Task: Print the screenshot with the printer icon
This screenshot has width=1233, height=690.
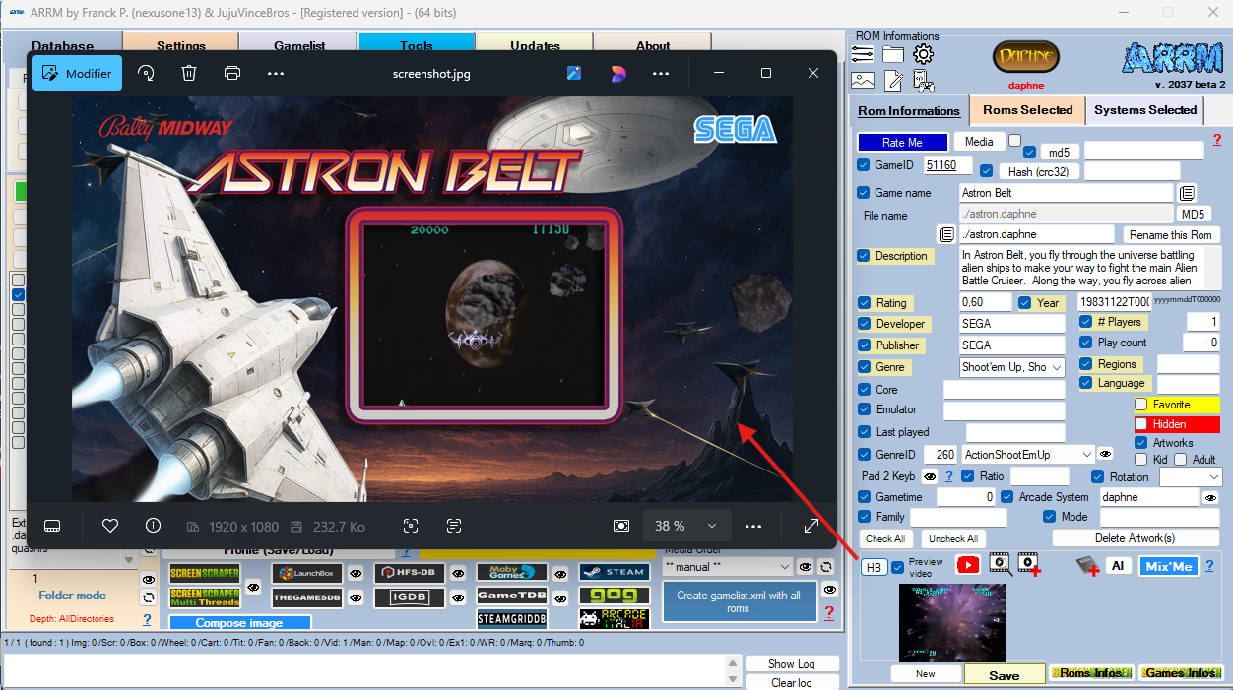Action: (232, 73)
